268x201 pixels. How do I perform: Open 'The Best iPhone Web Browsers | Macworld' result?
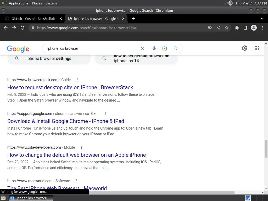[57, 188]
